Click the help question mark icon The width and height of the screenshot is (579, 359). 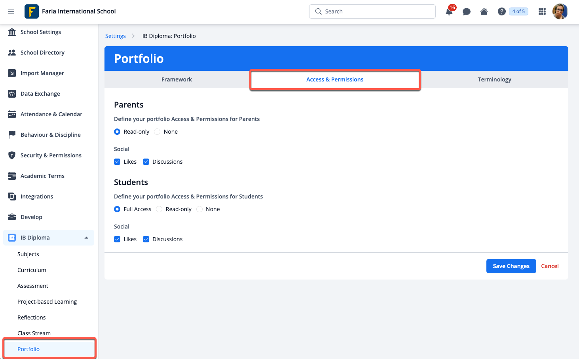[501, 12]
